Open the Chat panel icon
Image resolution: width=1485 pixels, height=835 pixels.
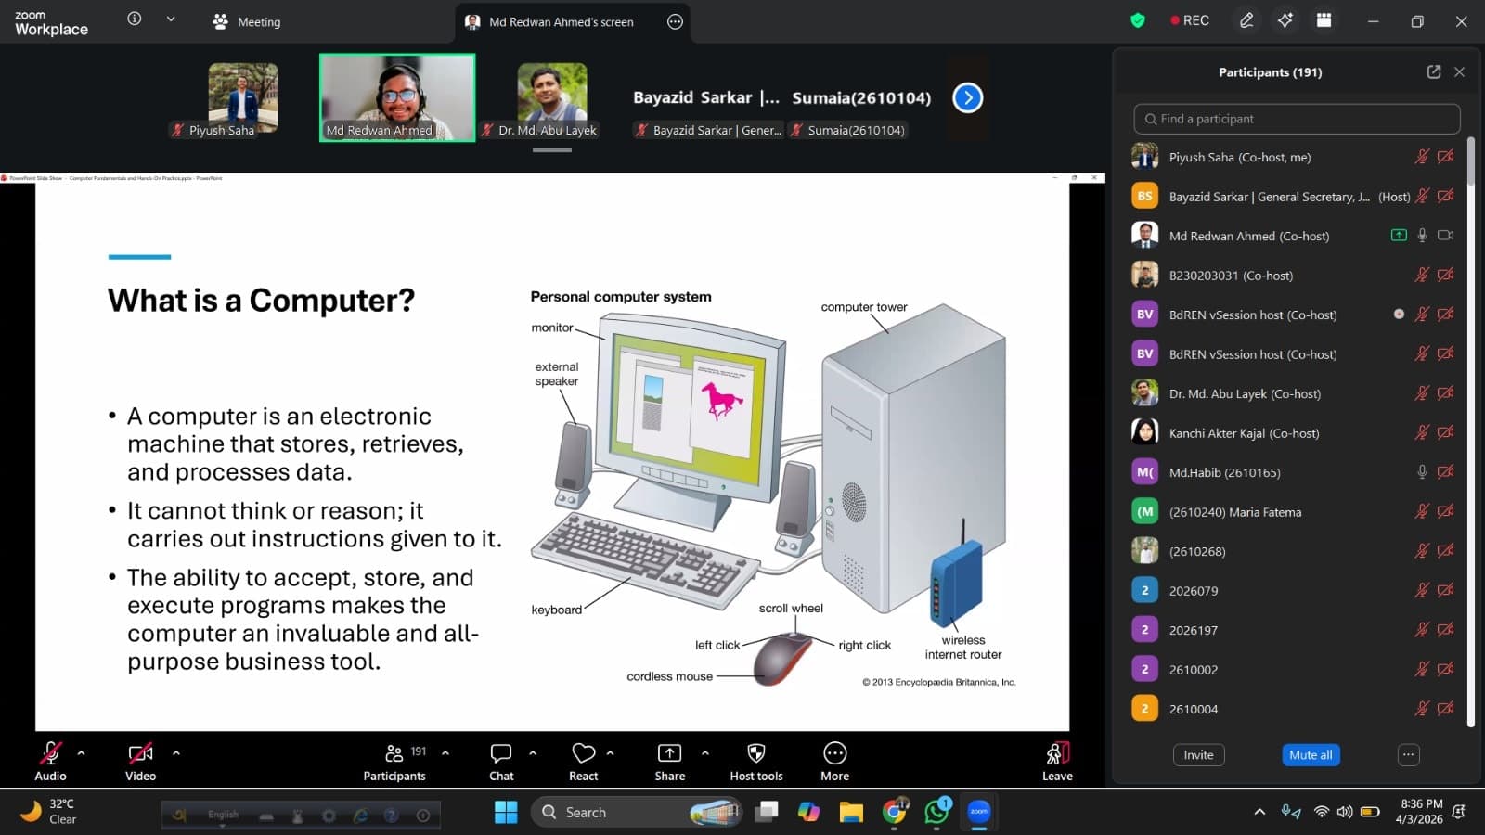(x=501, y=753)
